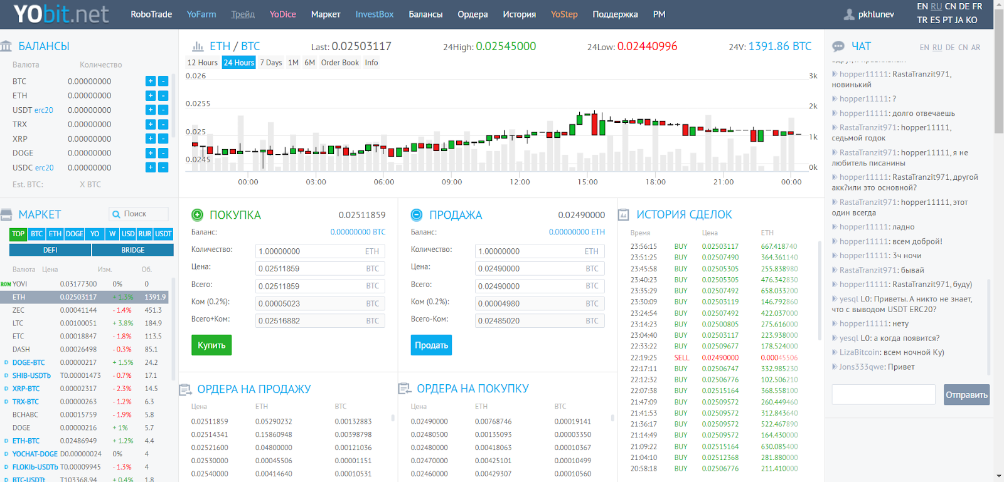Click the blue Продать button
1004x482 pixels.
pos(431,345)
